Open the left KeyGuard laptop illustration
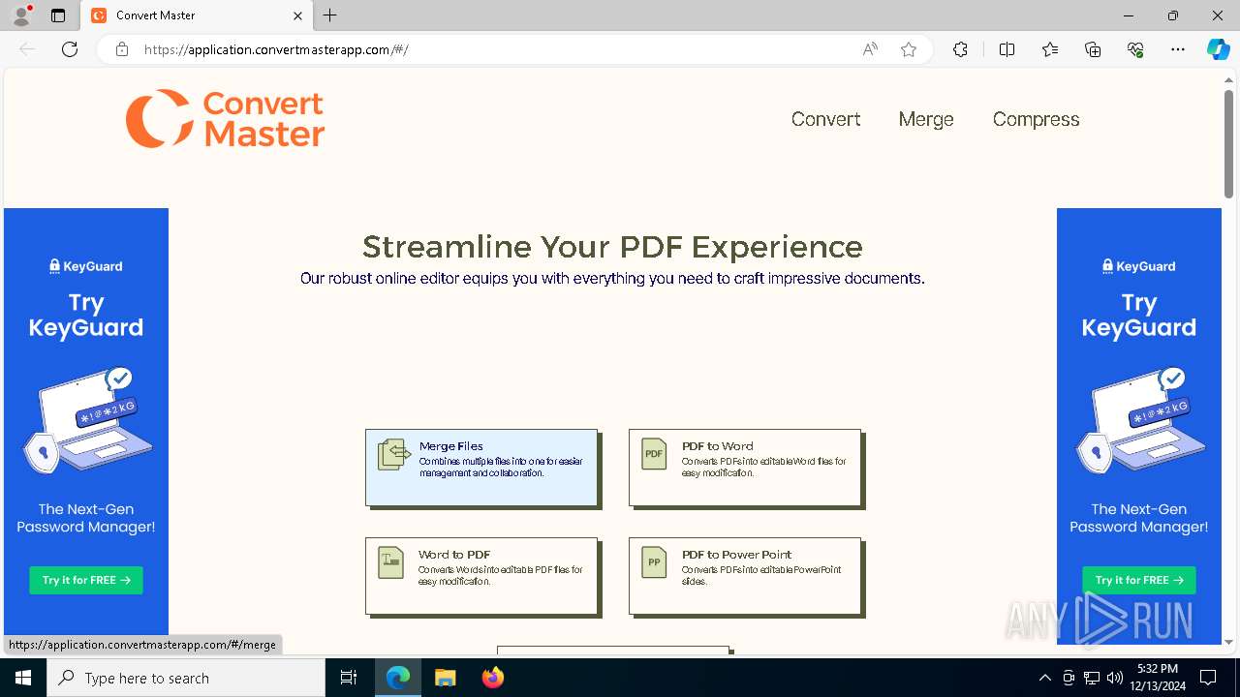The width and height of the screenshot is (1240, 697). tap(86, 420)
